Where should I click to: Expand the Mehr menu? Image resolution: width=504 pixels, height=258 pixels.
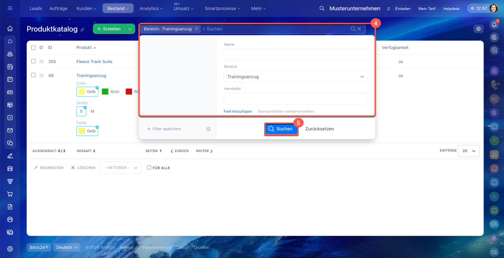(x=258, y=8)
